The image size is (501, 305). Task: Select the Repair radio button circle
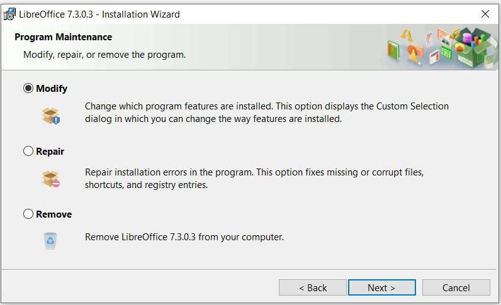click(28, 151)
